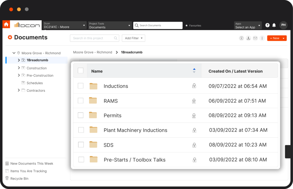Open the PH user avatar menu

pos(283,25)
